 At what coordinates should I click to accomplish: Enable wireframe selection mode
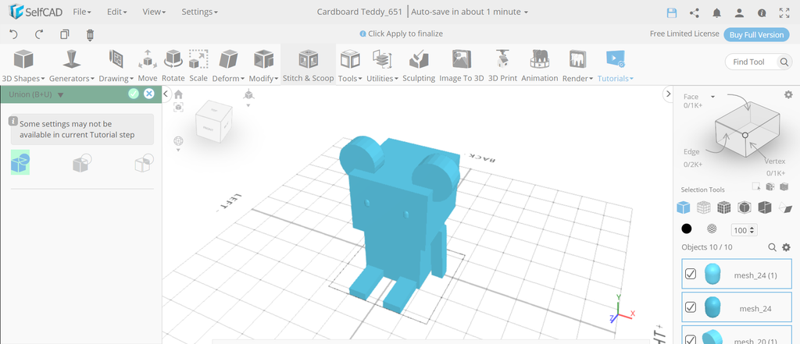point(704,207)
